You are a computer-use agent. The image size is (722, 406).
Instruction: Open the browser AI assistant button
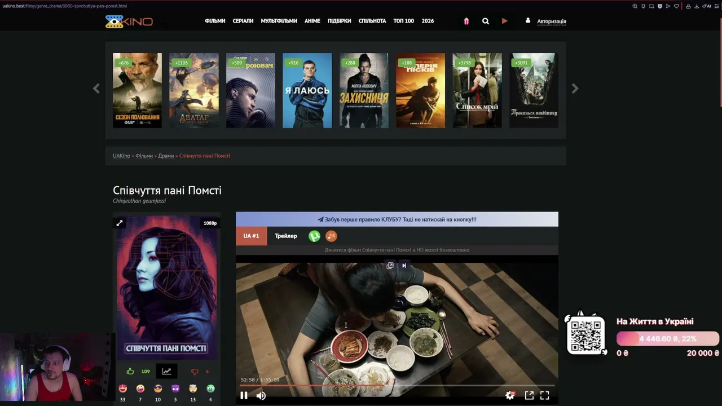[707, 6]
